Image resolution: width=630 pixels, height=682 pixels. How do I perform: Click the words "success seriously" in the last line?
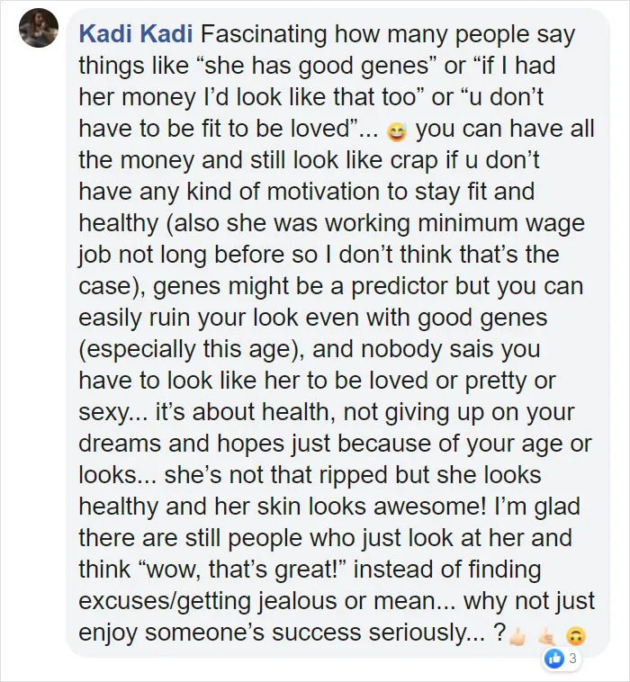[x=368, y=633]
